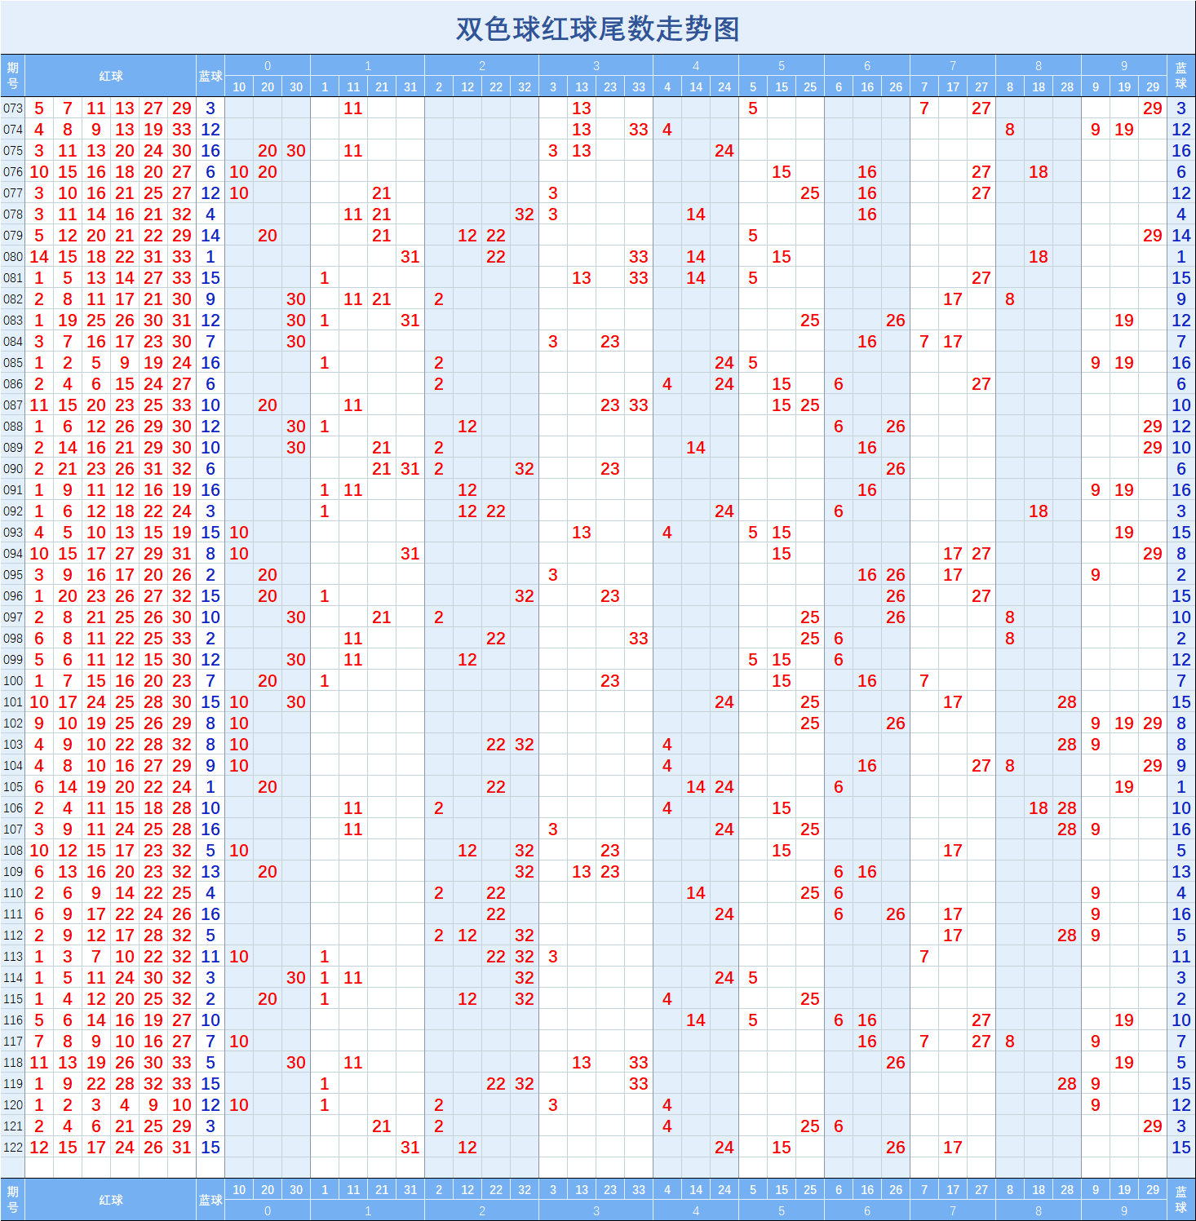Select the top header tail-group label 0
Image resolution: width=1196 pixels, height=1221 pixels.
(x=268, y=66)
